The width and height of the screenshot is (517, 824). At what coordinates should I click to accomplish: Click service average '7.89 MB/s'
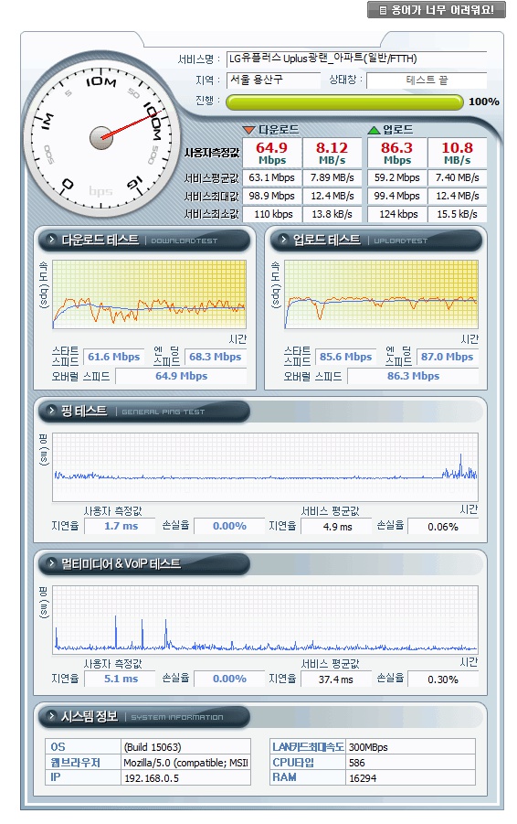(x=332, y=177)
